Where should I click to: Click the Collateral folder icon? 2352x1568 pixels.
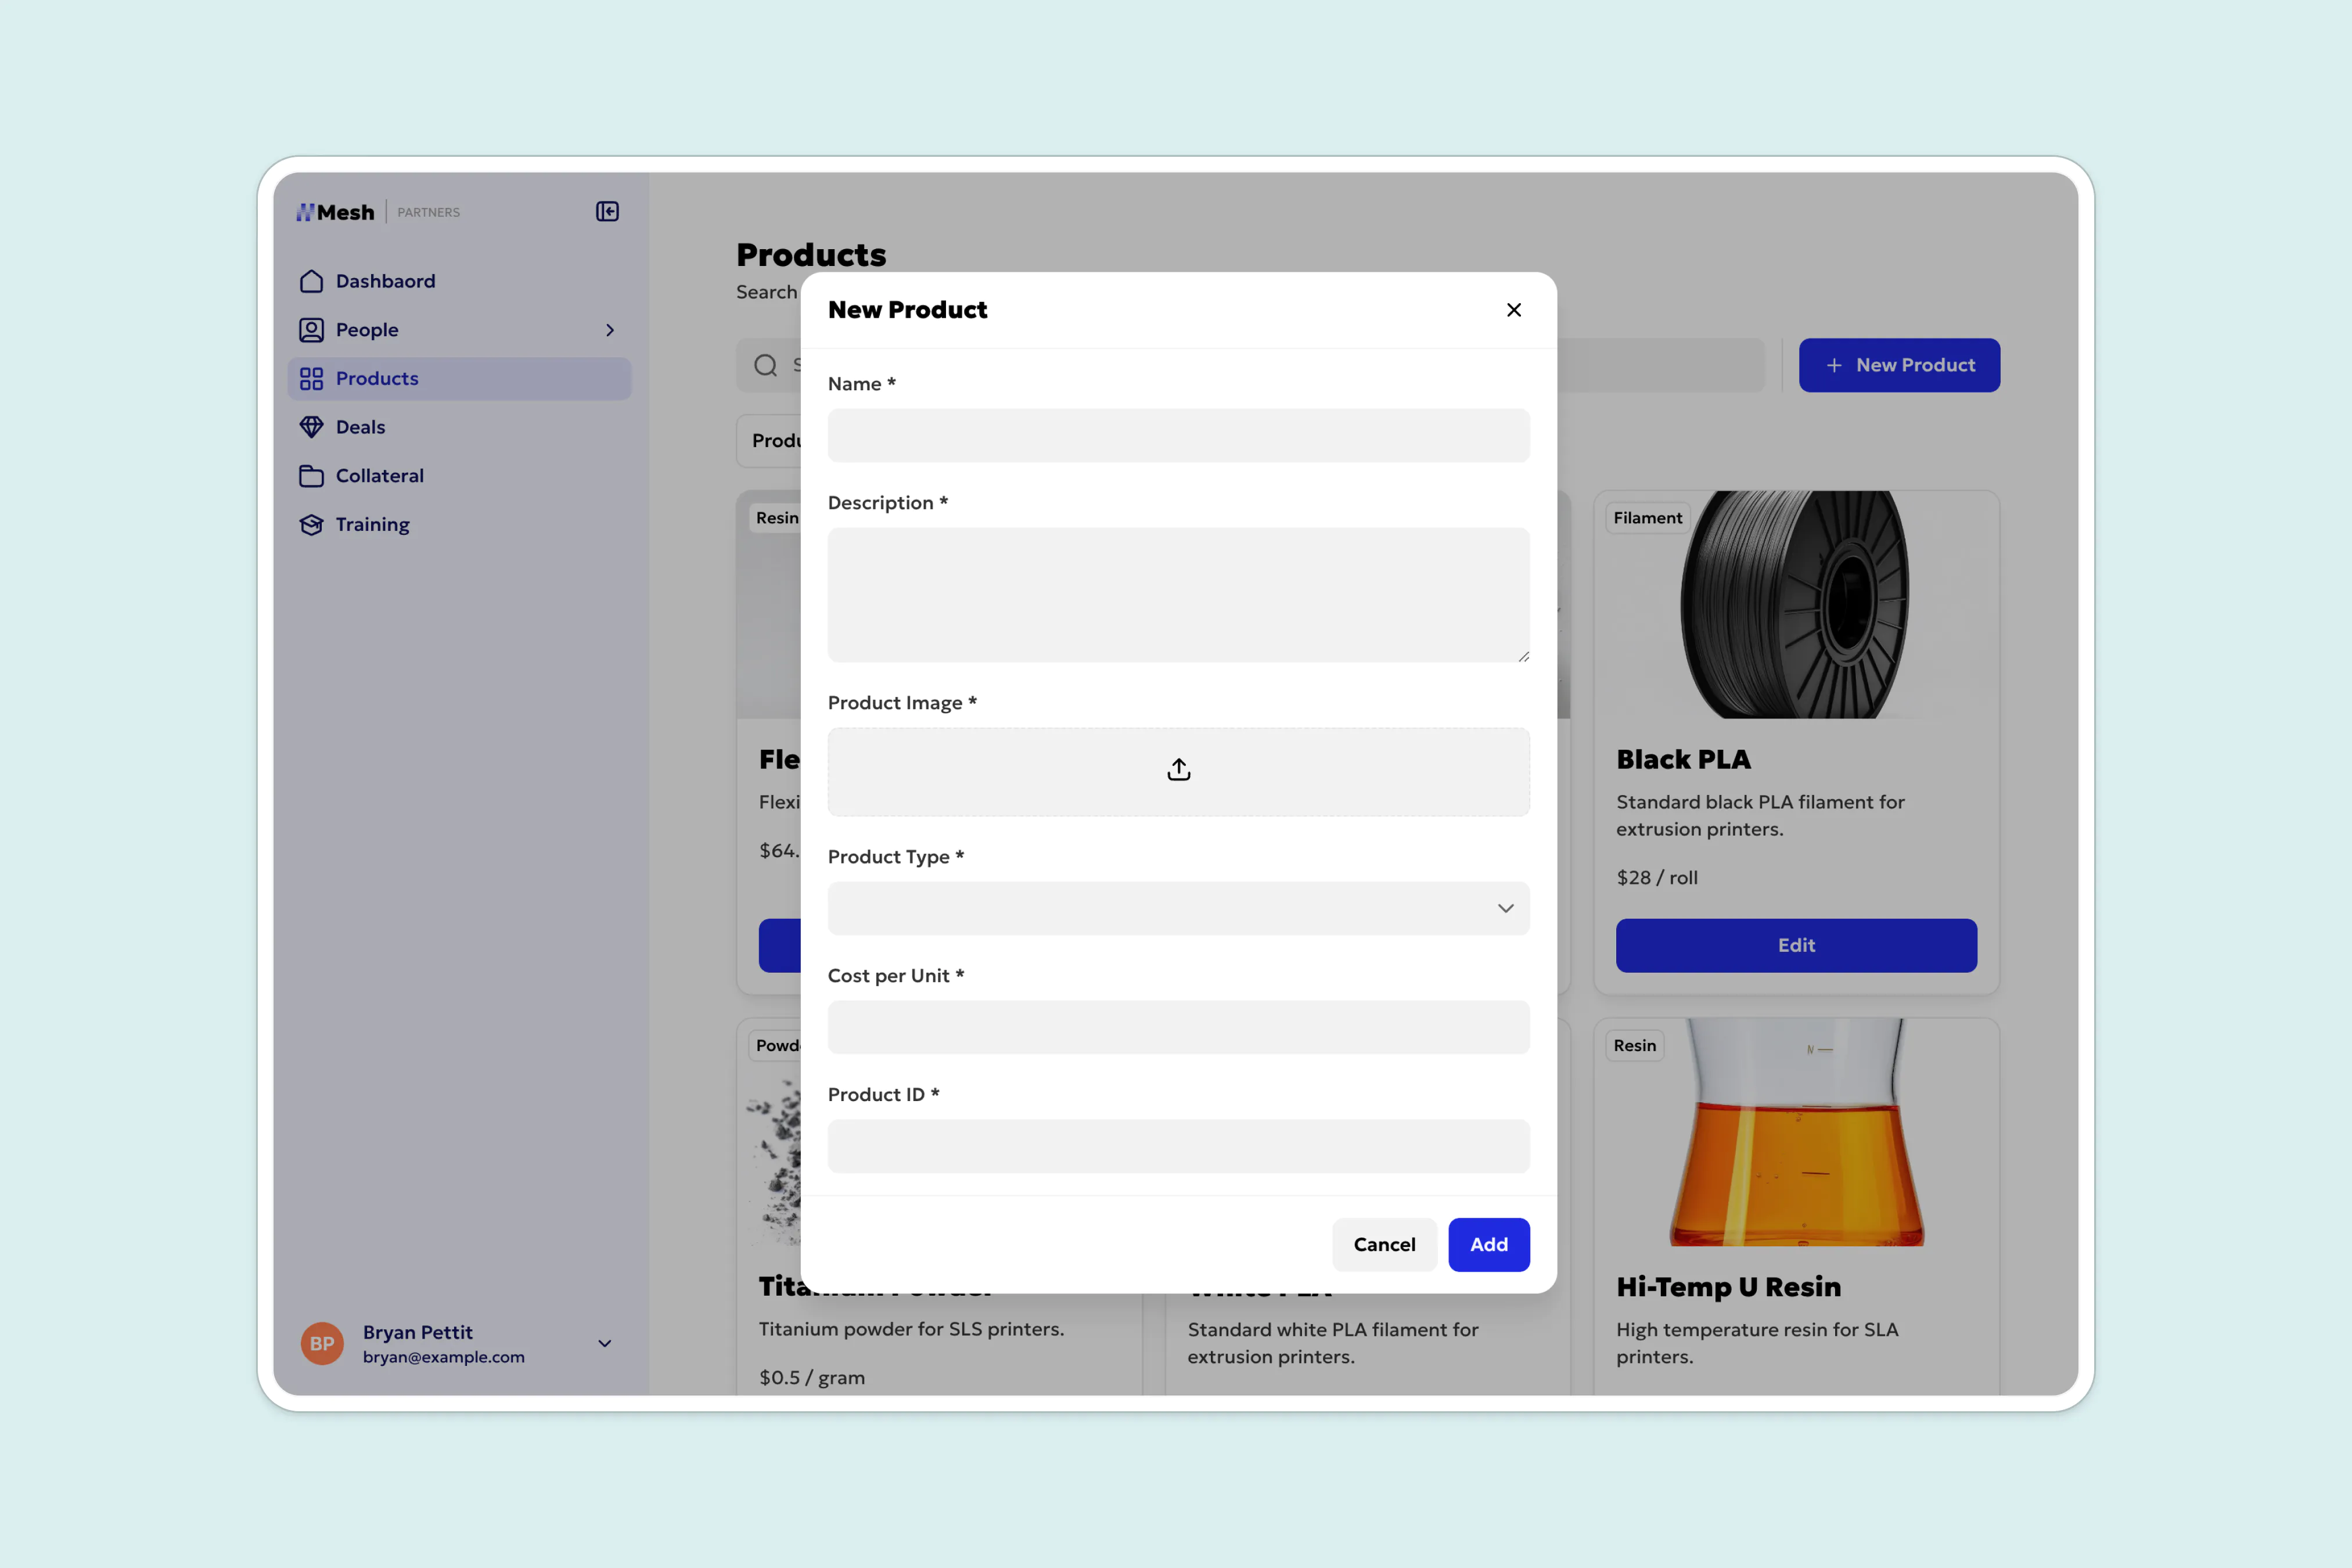[x=311, y=476]
